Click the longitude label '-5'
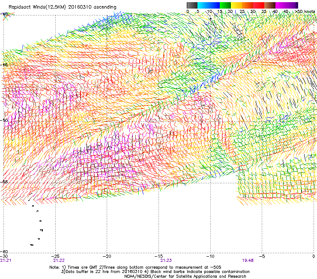This screenshot has width=317, height=279. 262,256
